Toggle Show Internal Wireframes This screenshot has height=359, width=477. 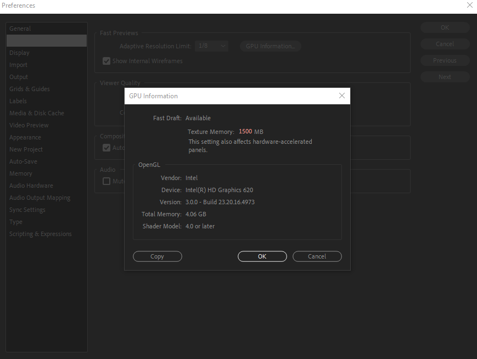click(106, 61)
